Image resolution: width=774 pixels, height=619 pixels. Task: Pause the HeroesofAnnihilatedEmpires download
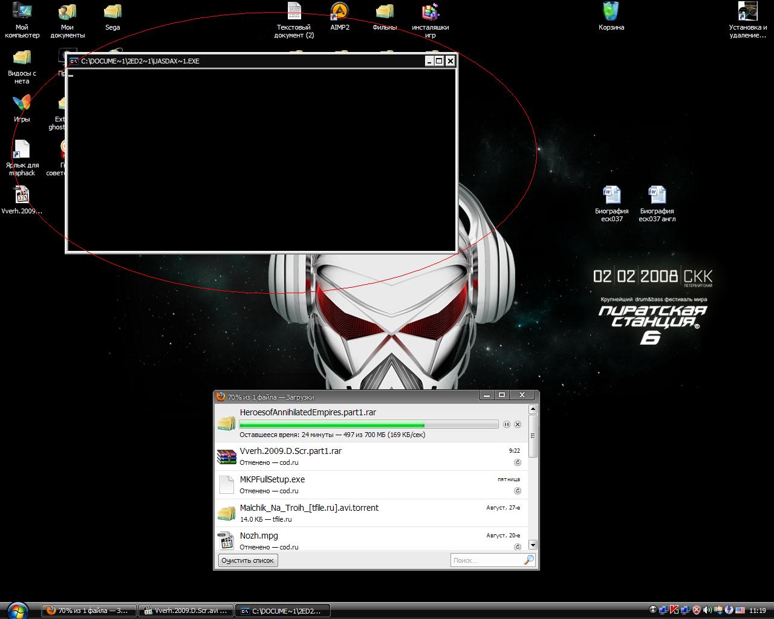(x=507, y=424)
